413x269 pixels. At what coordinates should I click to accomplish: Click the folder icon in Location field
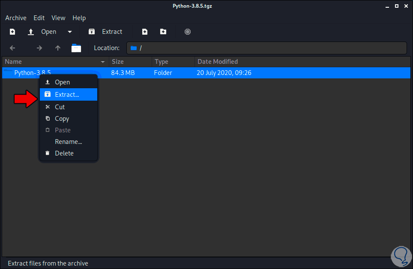coord(134,48)
